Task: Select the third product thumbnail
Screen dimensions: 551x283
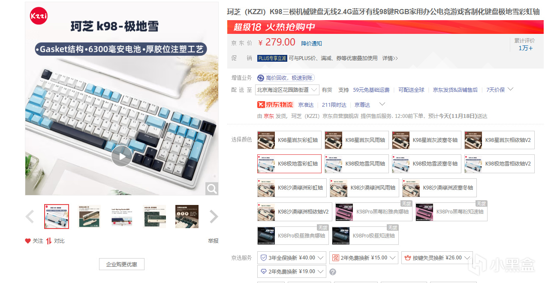Action: pos(122,217)
